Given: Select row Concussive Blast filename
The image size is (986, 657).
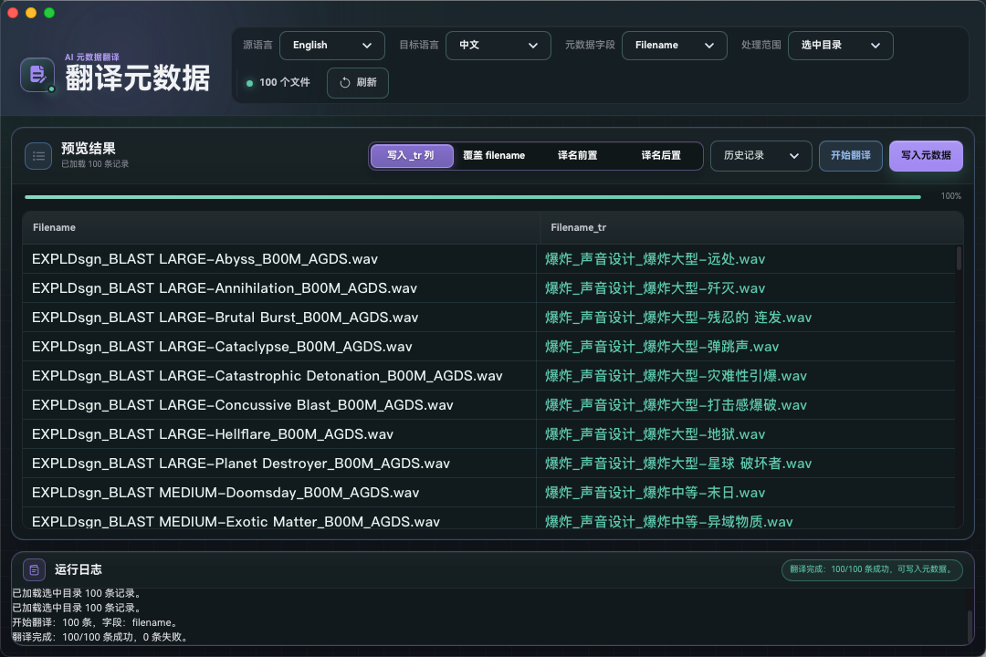Looking at the screenshot, I should point(243,405).
